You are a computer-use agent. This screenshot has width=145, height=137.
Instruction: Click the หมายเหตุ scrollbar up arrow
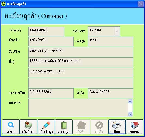pyautogui.click(x=130, y=101)
